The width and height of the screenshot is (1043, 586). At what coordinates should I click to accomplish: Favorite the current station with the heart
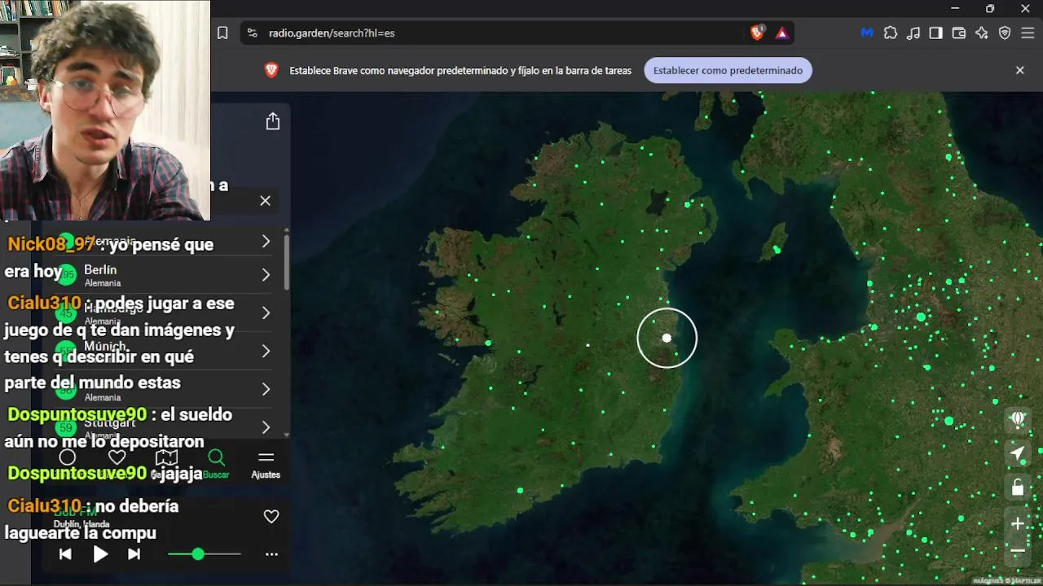(x=271, y=516)
